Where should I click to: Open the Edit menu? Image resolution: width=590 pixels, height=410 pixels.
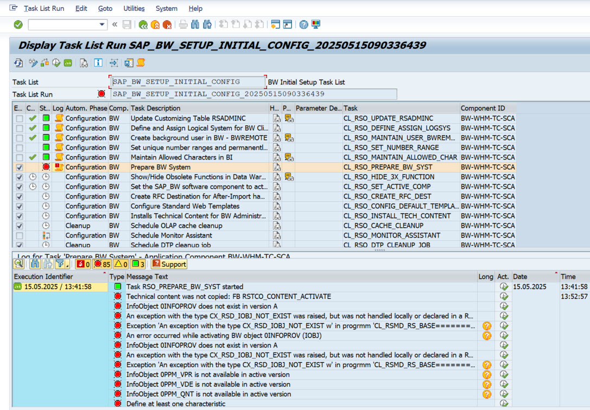[81, 8]
